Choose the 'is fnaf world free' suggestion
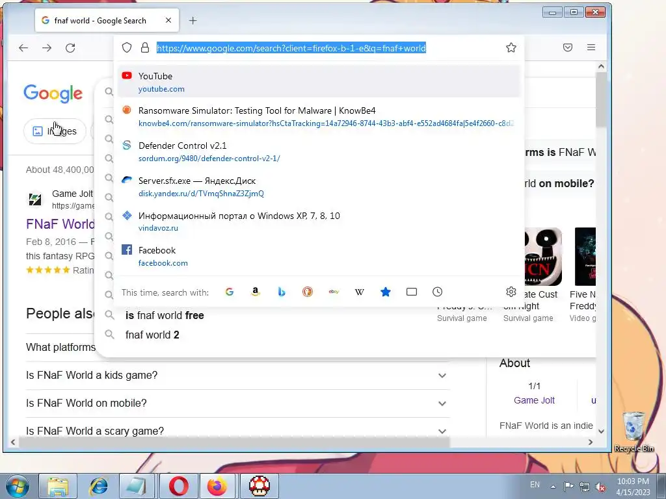Screen dimensions: 666x499 [x=165, y=315]
